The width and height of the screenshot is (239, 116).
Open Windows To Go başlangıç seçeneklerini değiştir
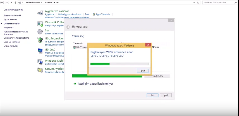(x=67, y=17)
